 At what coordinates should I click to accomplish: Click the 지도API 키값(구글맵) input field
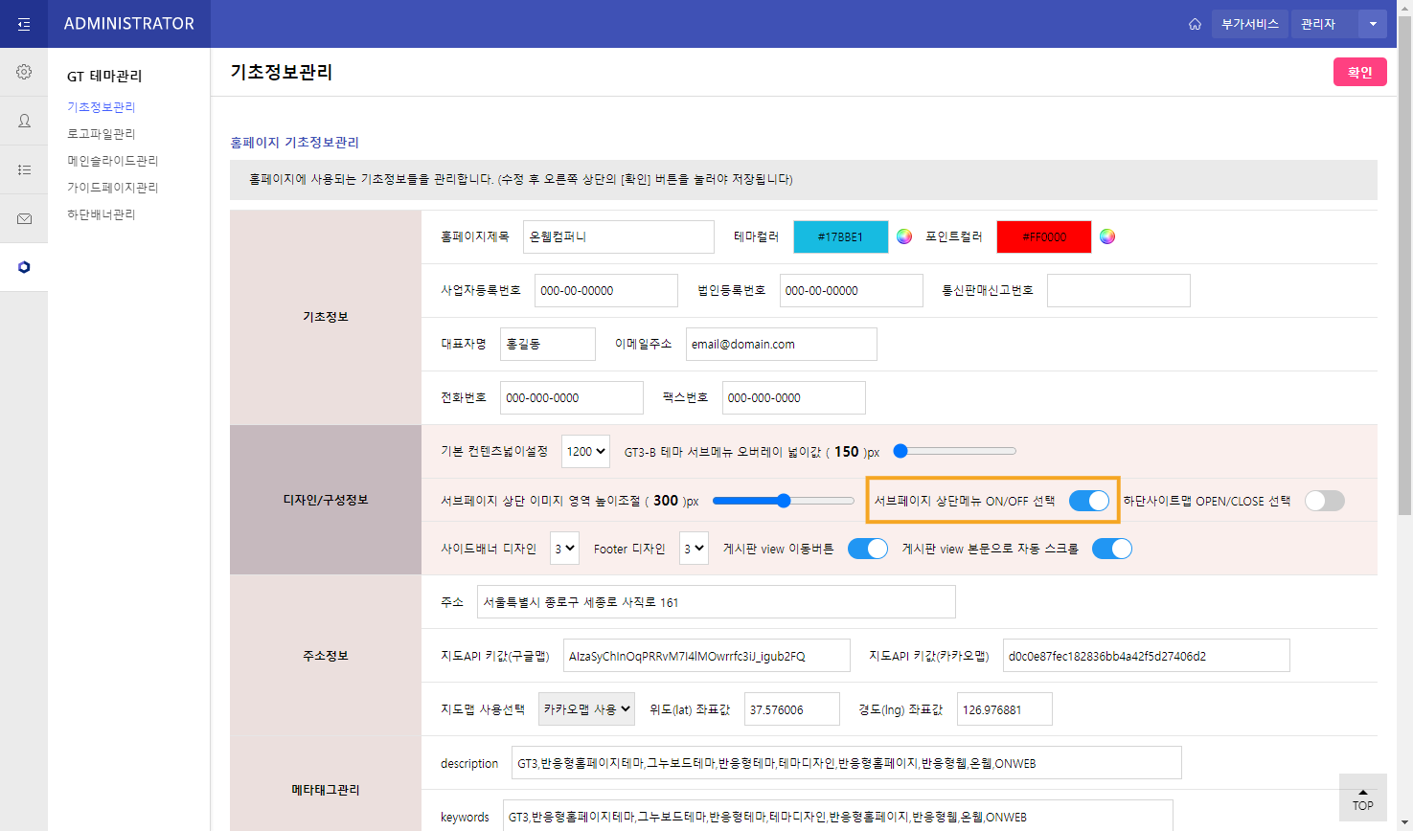click(x=707, y=656)
